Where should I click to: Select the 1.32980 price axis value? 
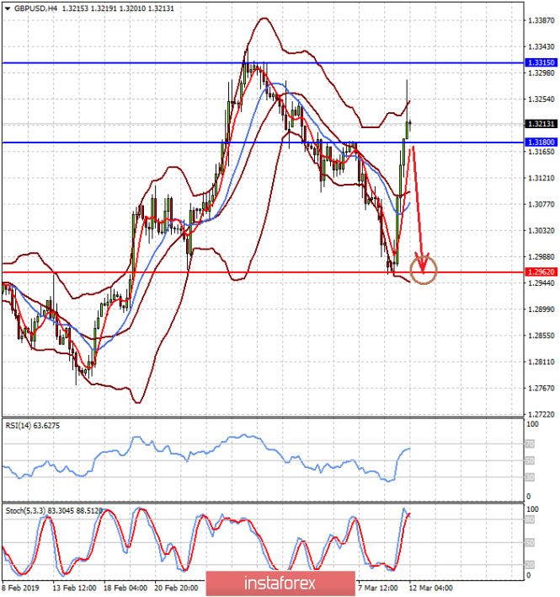(541, 73)
